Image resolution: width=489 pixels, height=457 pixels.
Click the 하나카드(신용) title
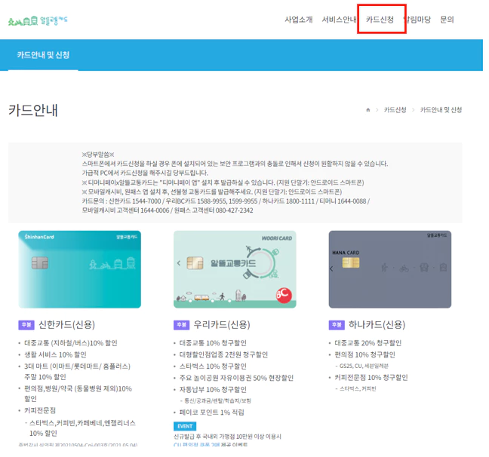[x=377, y=325]
